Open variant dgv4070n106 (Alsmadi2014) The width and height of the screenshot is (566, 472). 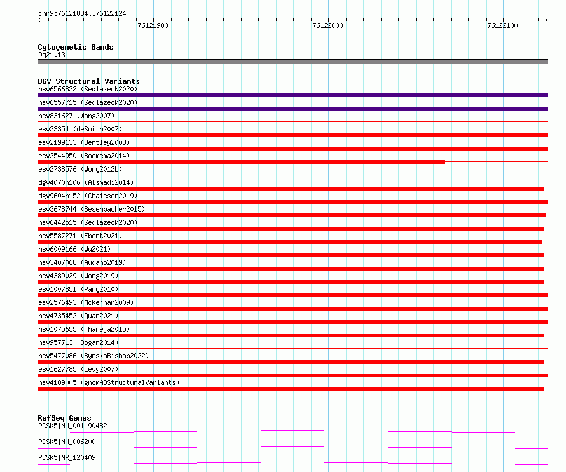tap(86, 182)
